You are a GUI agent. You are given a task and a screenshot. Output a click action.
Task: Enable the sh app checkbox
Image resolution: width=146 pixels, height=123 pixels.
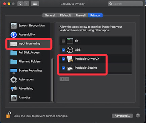pos(63,41)
